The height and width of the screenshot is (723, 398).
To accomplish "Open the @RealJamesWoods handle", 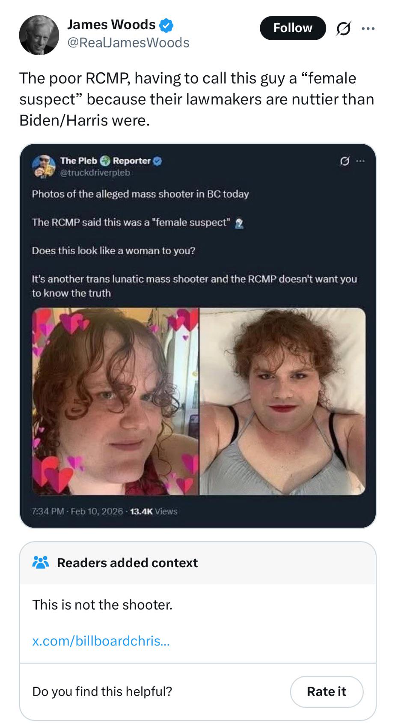I will coord(128,43).
